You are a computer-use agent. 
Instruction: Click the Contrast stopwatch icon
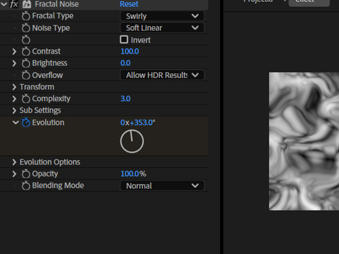point(25,51)
